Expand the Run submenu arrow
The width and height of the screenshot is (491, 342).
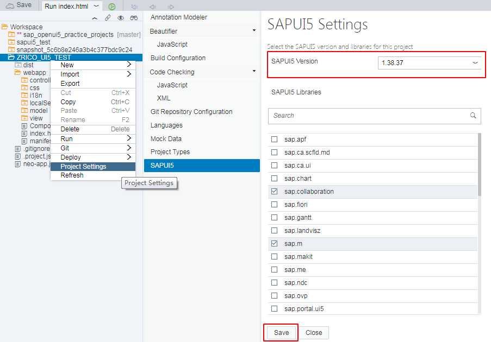[x=129, y=138]
